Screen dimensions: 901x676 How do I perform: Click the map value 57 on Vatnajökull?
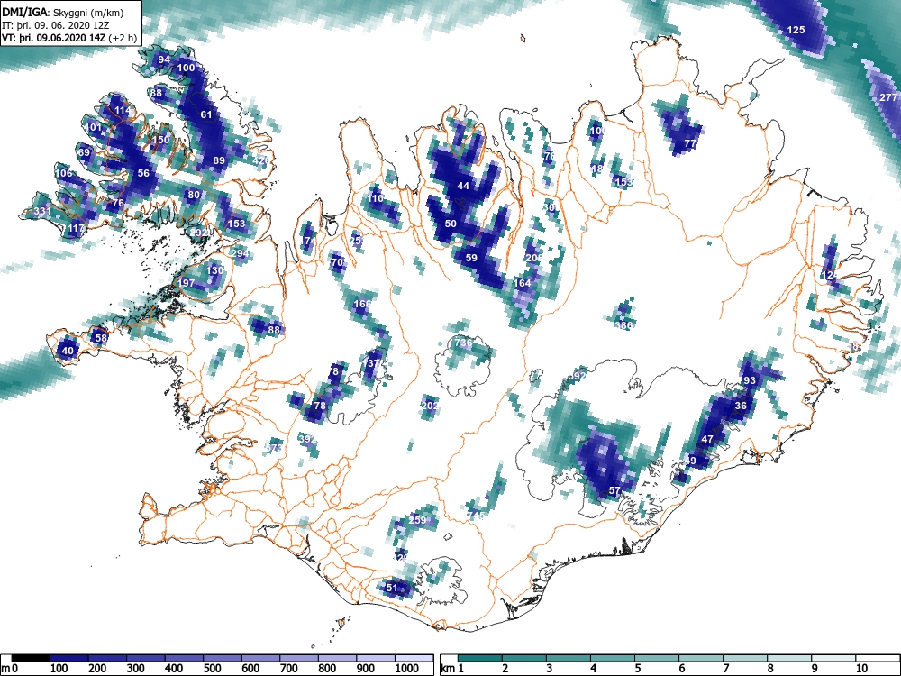point(614,490)
